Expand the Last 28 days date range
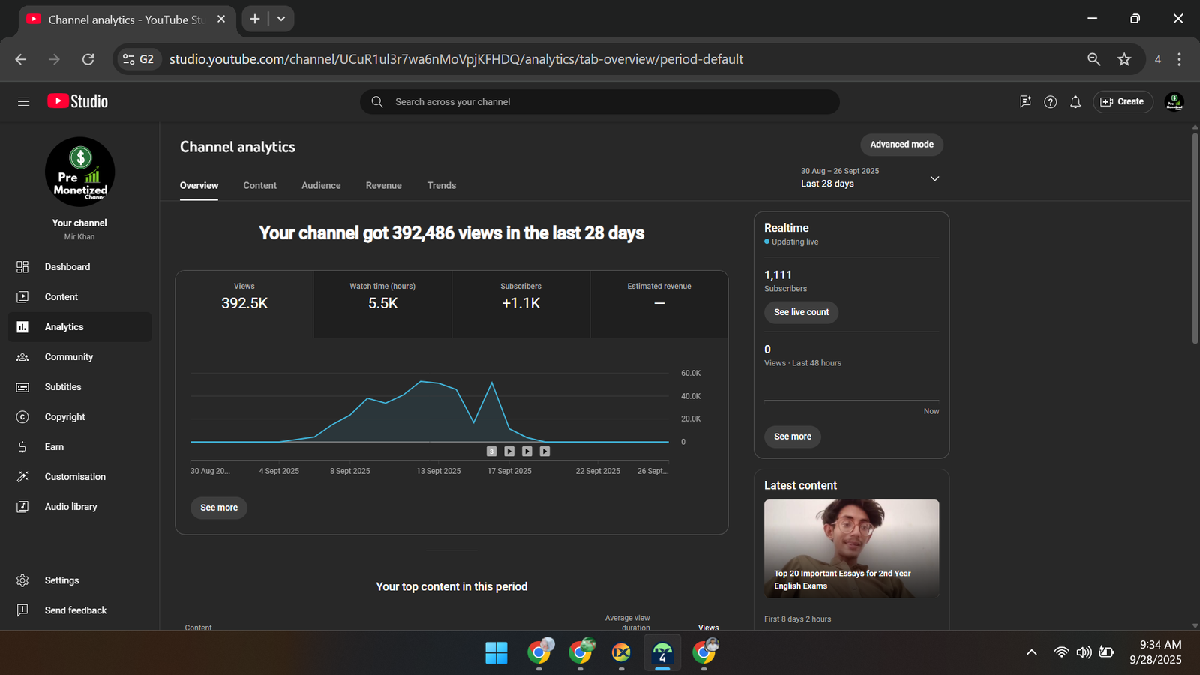The height and width of the screenshot is (675, 1200). coord(934,178)
